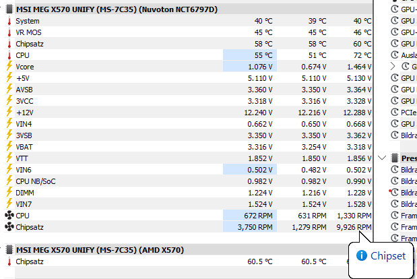Screen dimensions: 417x279
Task: Click the thermometer icon next to VR MOS
Action: point(9,32)
